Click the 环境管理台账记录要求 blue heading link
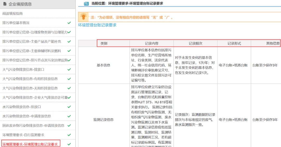 [x=97, y=25]
